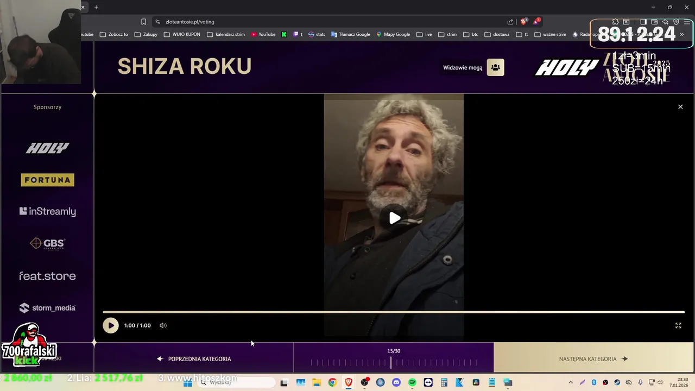Open the live bookmark folder
This screenshot has height=391, width=695.
point(425,34)
